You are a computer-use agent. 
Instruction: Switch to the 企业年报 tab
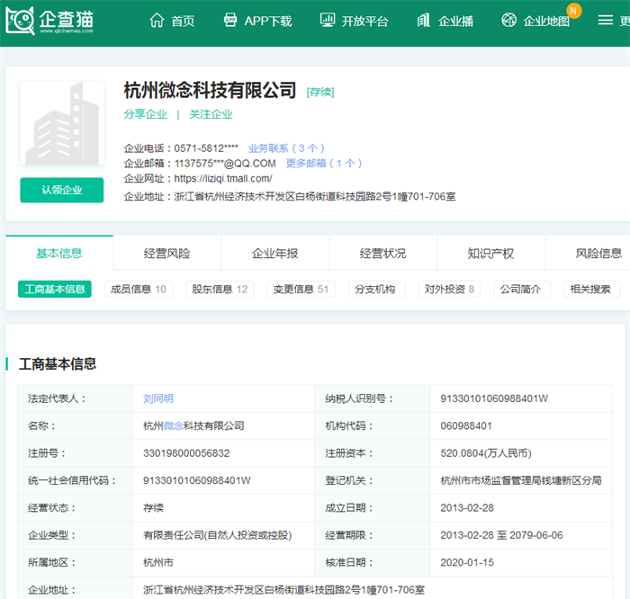pyautogui.click(x=275, y=253)
